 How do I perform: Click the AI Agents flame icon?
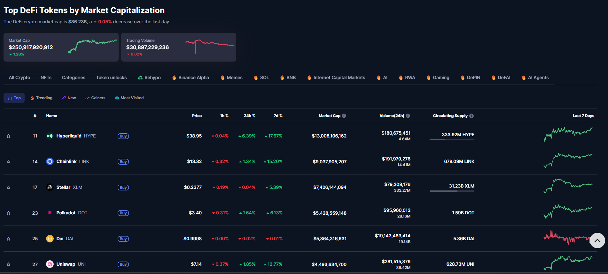click(524, 78)
